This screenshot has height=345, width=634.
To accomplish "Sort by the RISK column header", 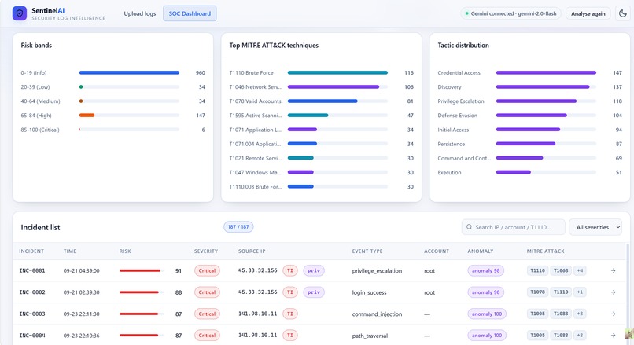I will [x=125, y=251].
